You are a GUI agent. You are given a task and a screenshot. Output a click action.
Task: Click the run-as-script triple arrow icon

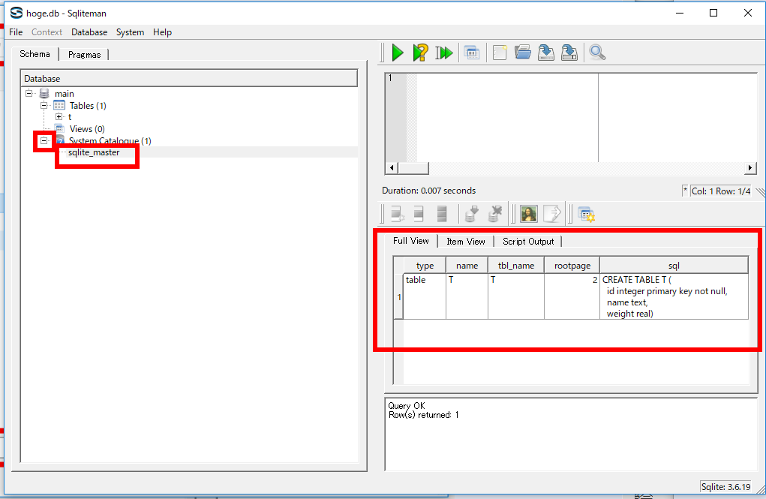point(444,53)
